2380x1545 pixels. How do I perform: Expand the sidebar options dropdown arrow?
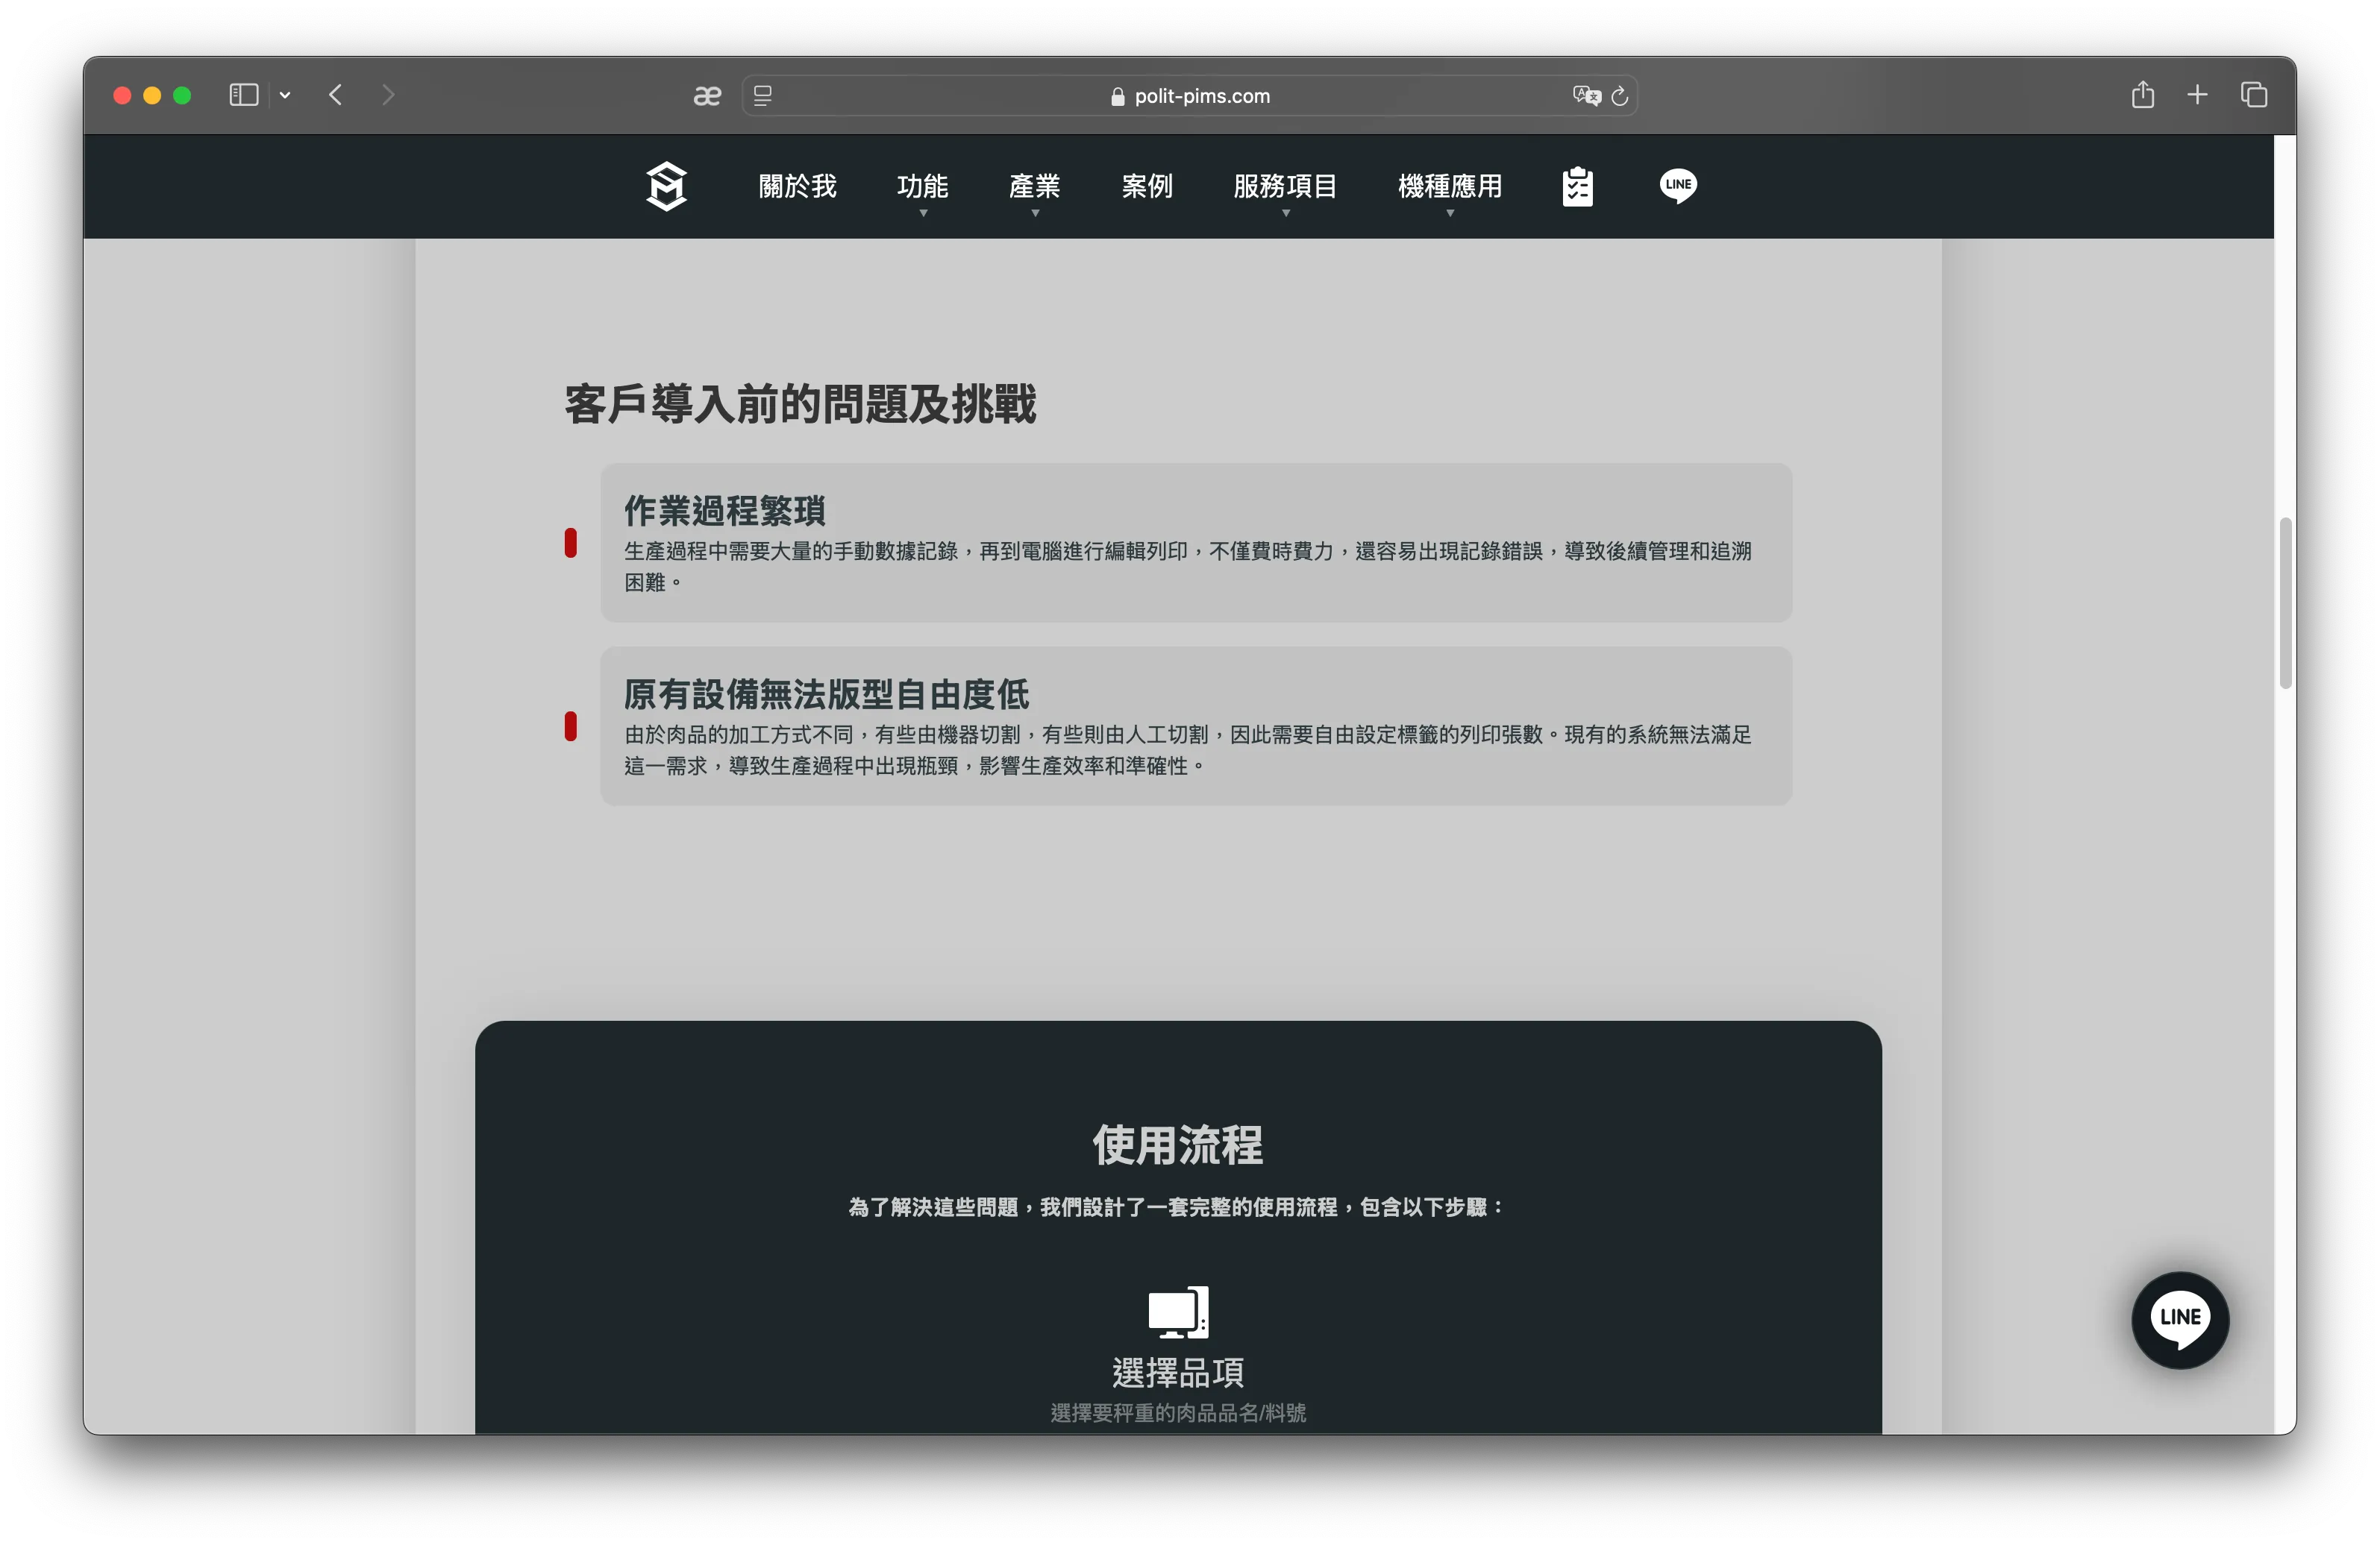285,95
